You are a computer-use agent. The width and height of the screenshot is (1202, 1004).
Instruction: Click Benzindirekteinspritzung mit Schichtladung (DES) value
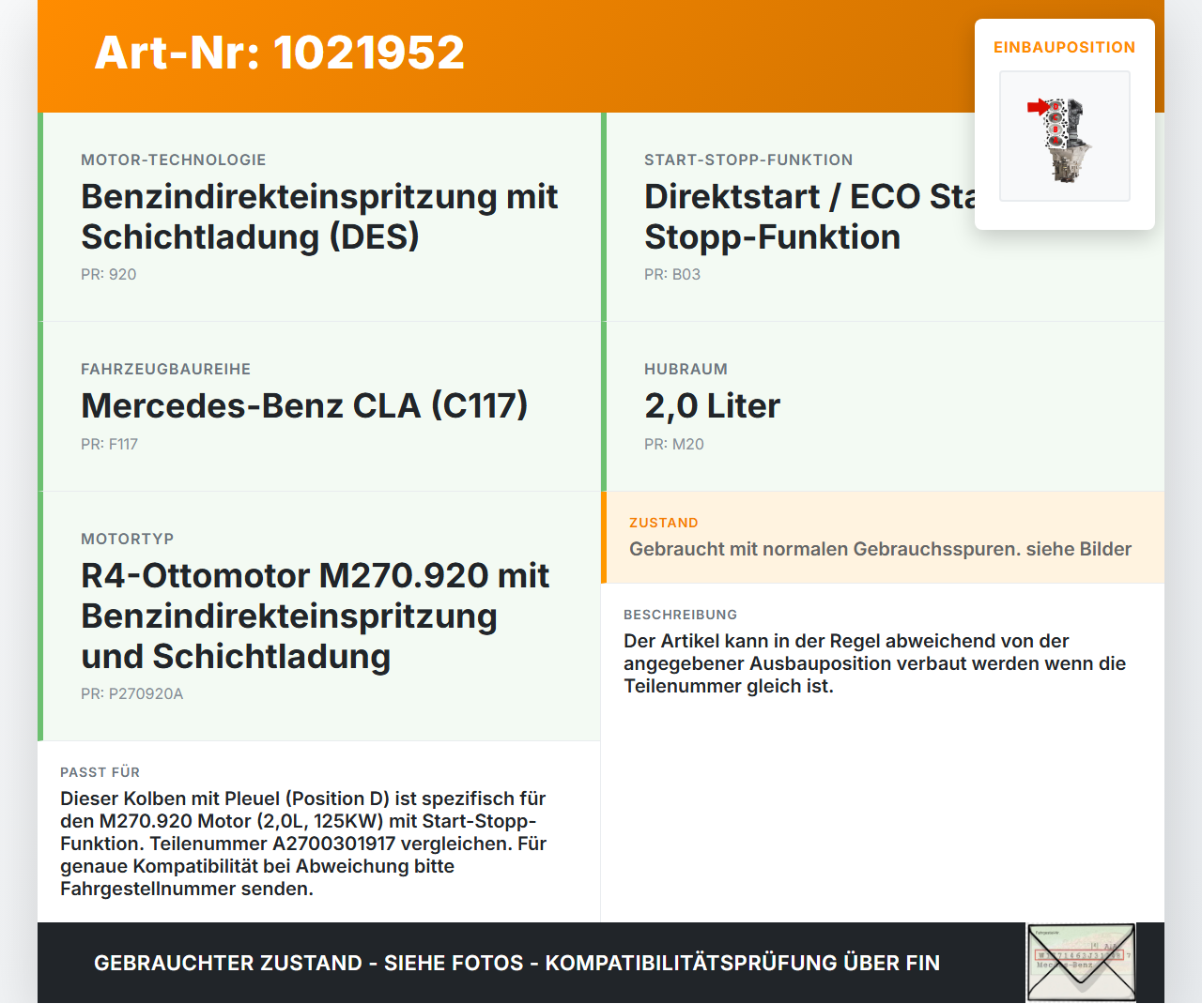(x=319, y=217)
